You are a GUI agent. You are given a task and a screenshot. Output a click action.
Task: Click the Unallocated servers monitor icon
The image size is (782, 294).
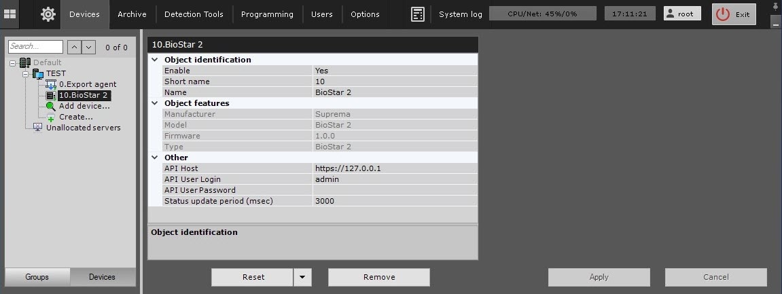(x=37, y=128)
